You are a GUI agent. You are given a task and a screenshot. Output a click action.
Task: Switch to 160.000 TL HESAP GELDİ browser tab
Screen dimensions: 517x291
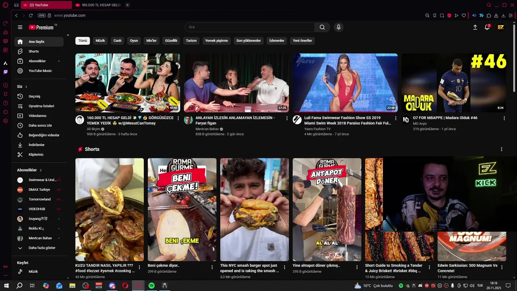(98, 5)
